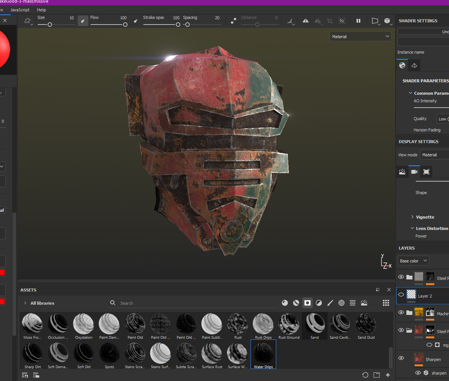
Task: Expand the Vignette section
Action: click(x=412, y=217)
